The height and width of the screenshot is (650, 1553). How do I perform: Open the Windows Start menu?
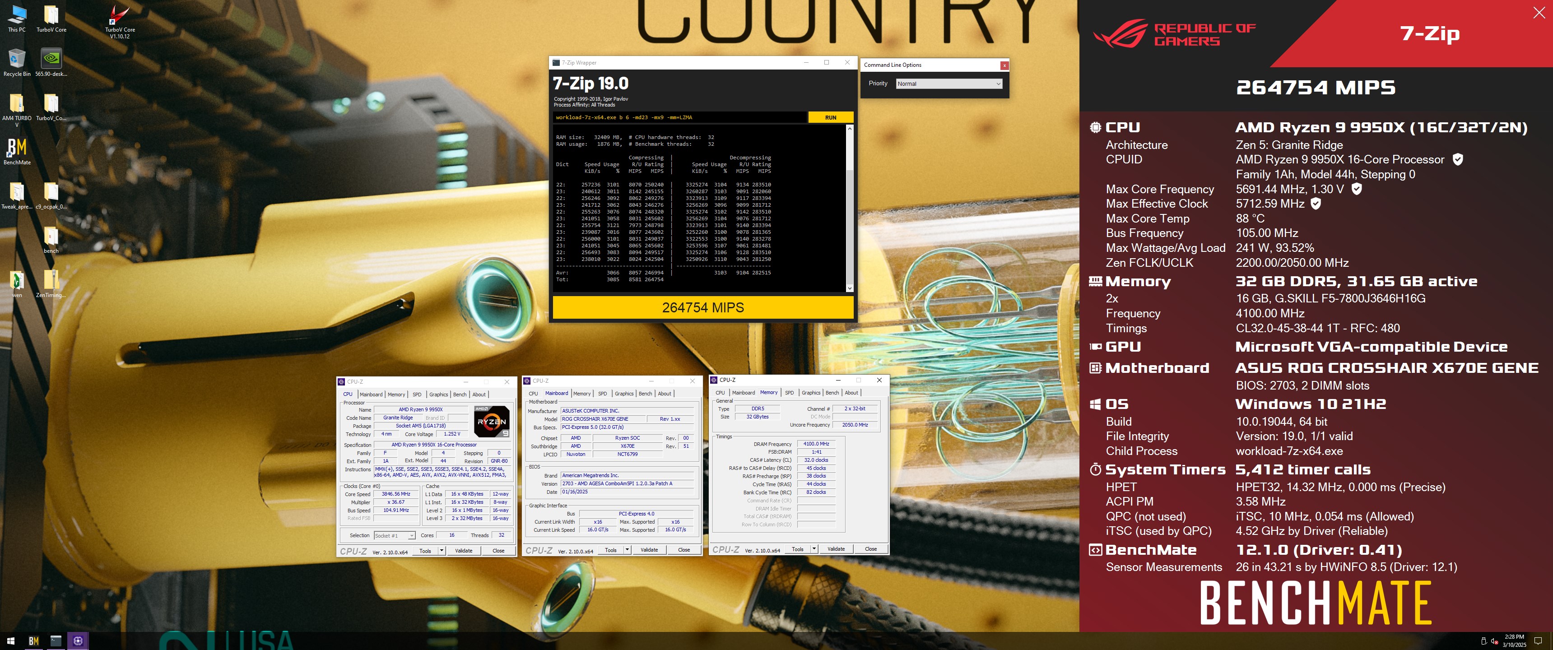pos(10,641)
